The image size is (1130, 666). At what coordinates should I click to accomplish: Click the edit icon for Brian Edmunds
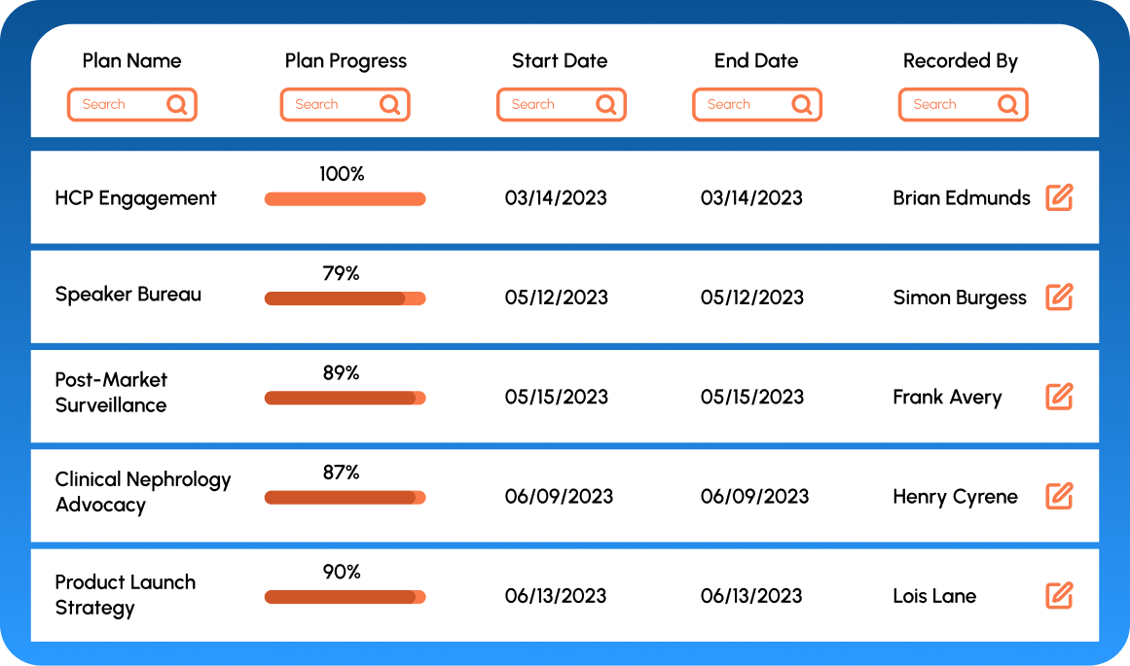pyautogui.click(x=1059, y=197)
